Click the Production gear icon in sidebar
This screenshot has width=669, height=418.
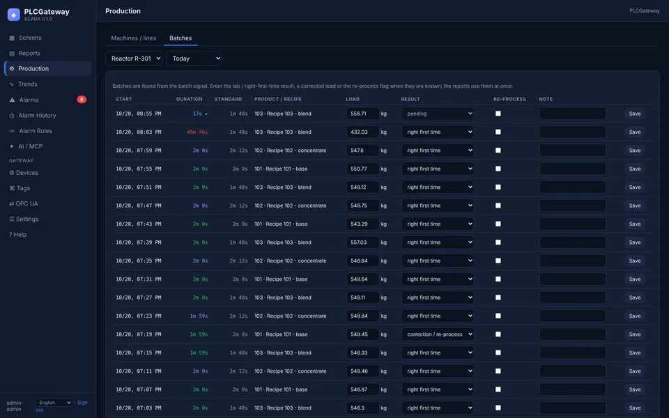[x=12, y=69]
